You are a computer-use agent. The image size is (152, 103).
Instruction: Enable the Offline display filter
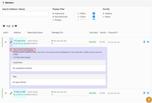[78, 13]
